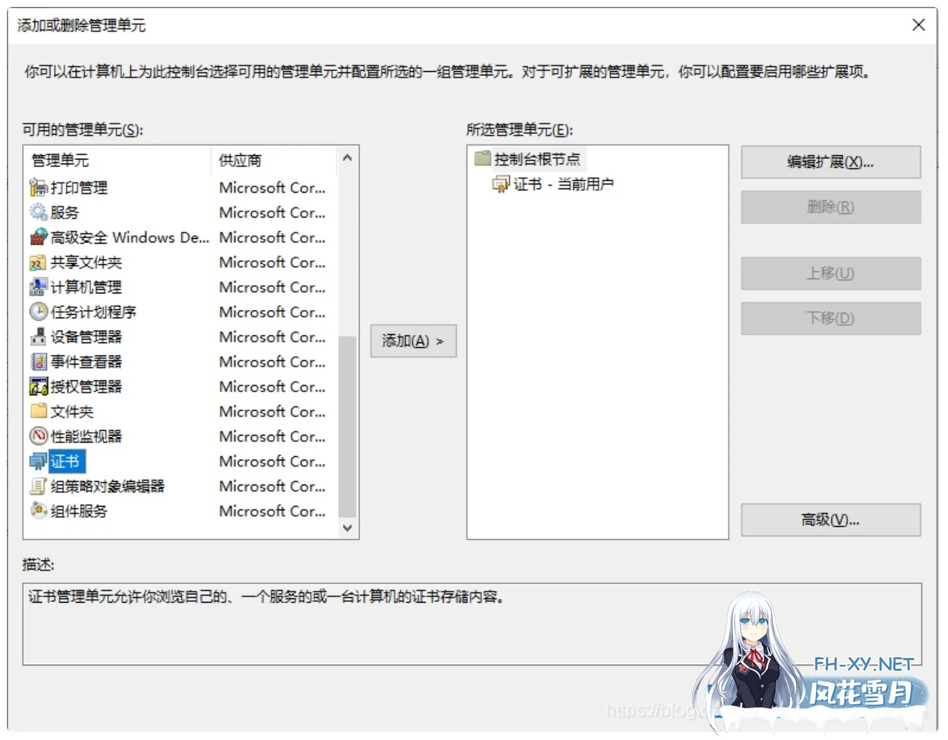Image resolution: width=948 pixels, height=740 pixels.
Task: Select 控制台根节点 in selected snap-ins
Action: pos(537,159)
